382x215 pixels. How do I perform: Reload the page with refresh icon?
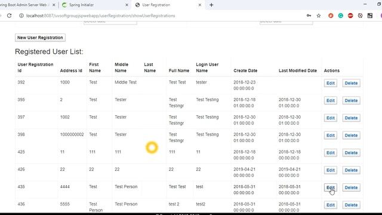pyautogui.click(x=10, y=16)
